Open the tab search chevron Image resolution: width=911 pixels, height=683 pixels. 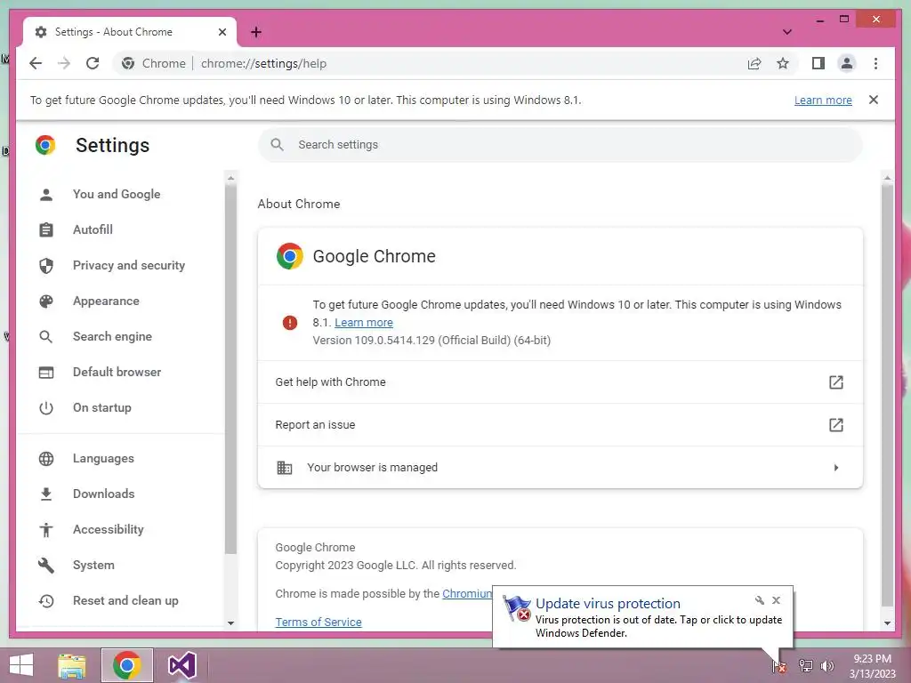coord(786,32)
